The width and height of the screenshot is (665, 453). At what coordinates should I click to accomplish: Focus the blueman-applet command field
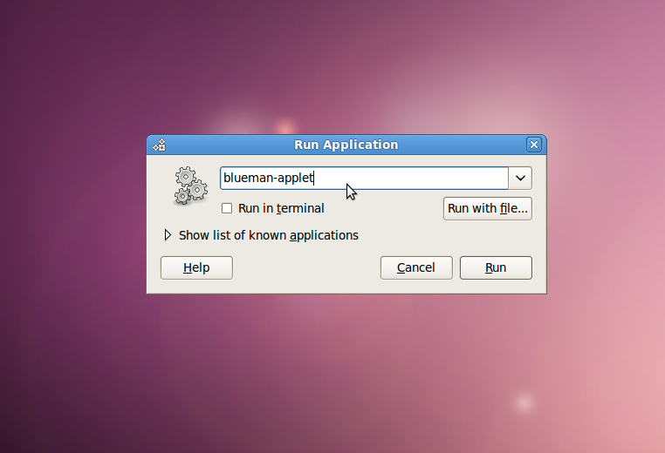pos(364,179)
